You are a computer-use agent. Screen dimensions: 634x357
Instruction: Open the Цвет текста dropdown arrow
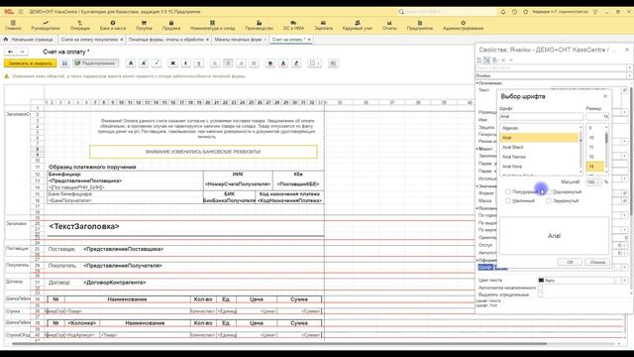(624, 280)
